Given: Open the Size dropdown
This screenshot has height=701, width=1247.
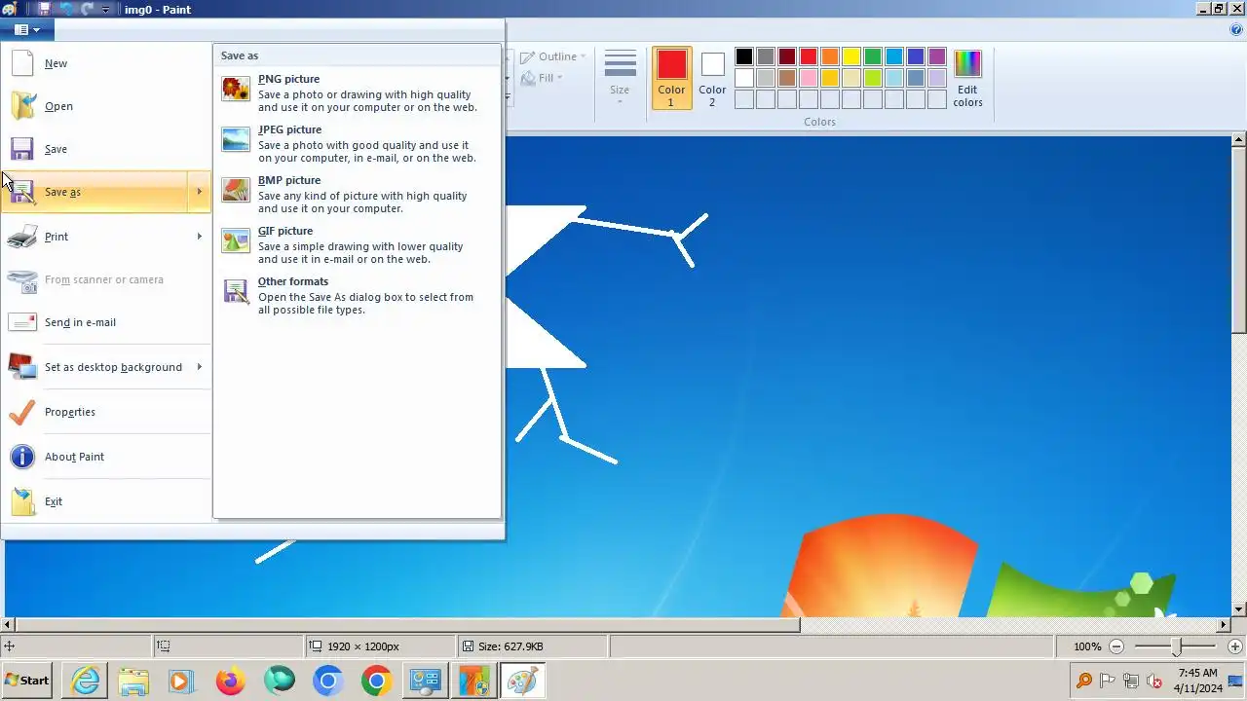Looking at the screenshot, I should (x=620, y=77).
